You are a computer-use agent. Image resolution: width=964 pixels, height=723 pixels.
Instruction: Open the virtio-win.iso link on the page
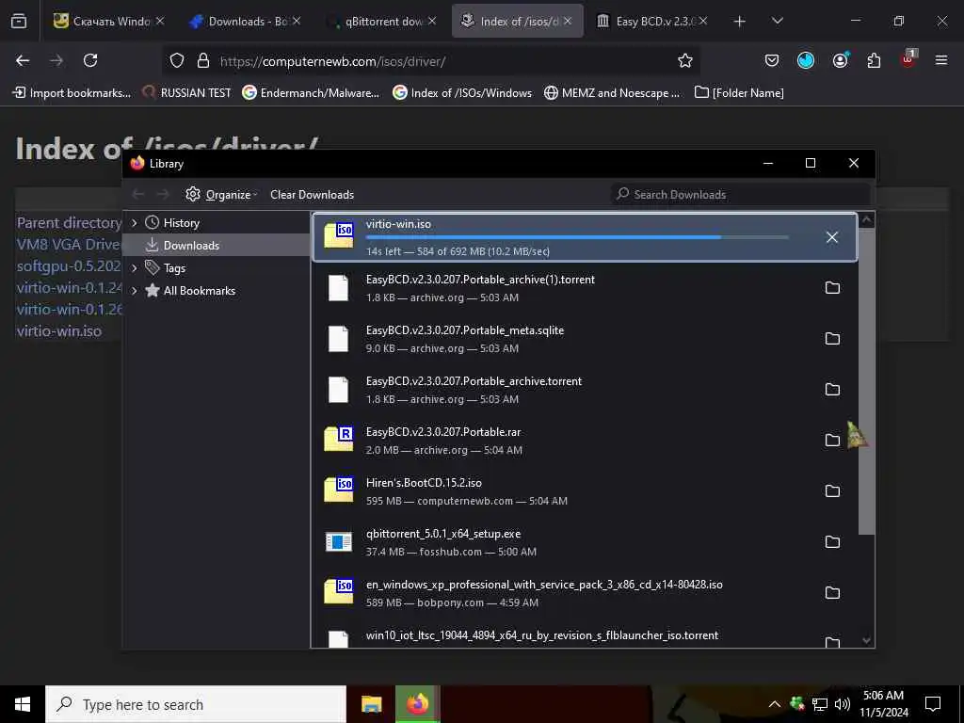[x=59, y=330]
